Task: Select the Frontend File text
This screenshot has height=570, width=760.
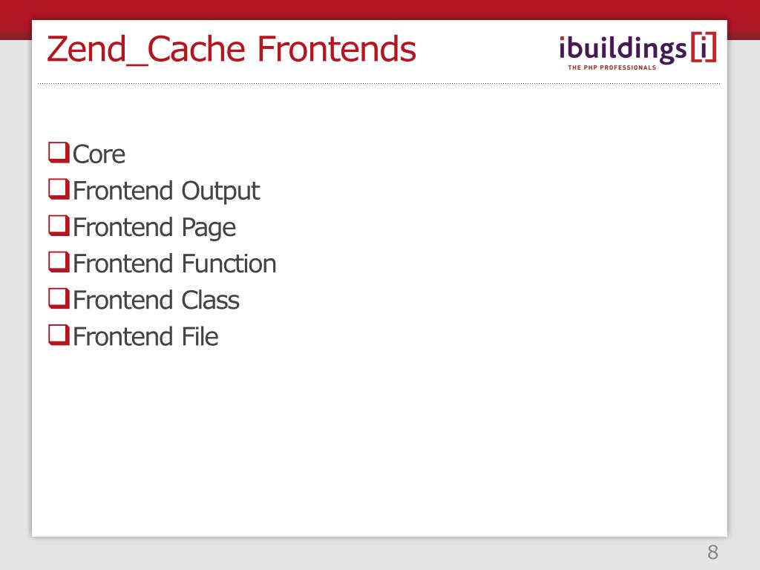Action: click(145, 336)
